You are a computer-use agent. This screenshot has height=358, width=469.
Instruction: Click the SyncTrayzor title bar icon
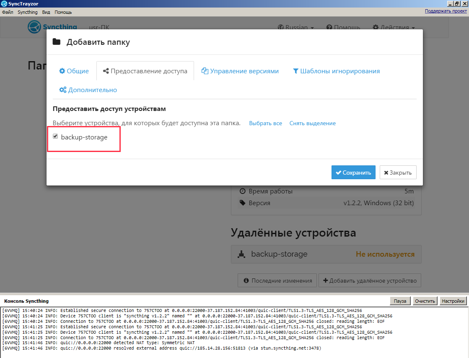coord(4,4)
